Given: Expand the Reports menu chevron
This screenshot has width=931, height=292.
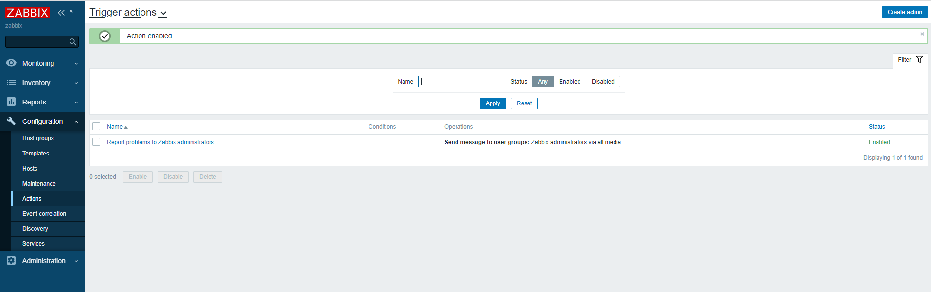Looking at the screenshot, I should point(76,103).
